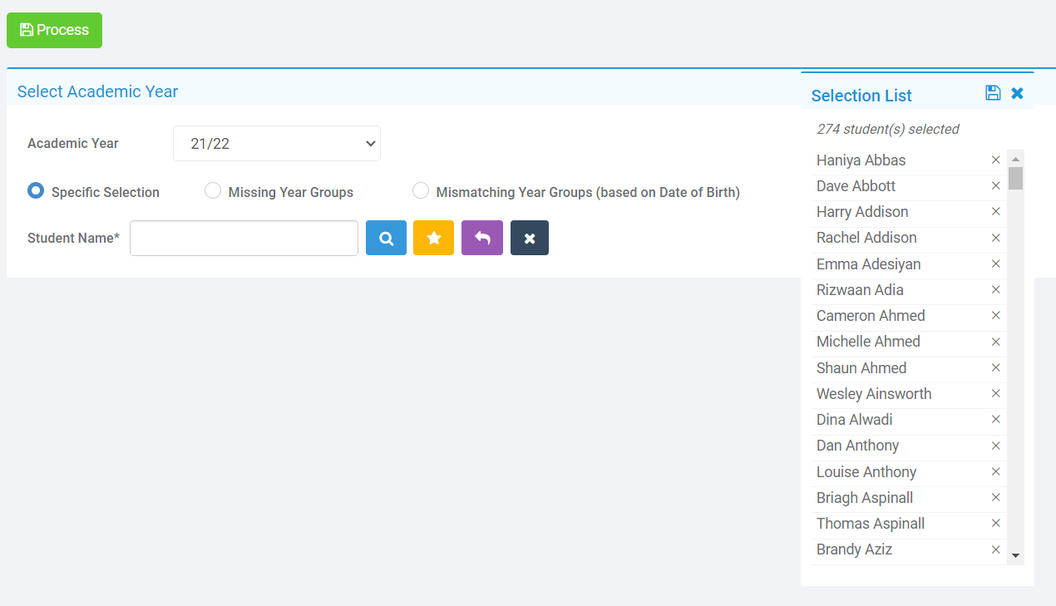Viewport: 1056px width, 606px height.
Task: Open the Academic Year dropdown
Action: [x=276, y=143]
